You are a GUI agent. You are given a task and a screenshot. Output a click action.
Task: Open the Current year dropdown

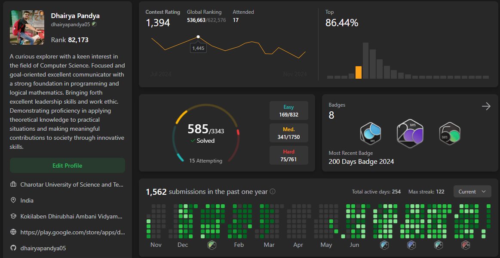(472, 192)
